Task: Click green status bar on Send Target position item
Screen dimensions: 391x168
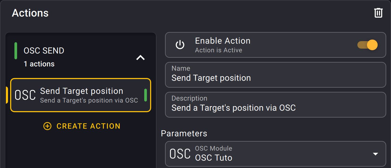Action: pyautogui.click(x=146, y=95)
